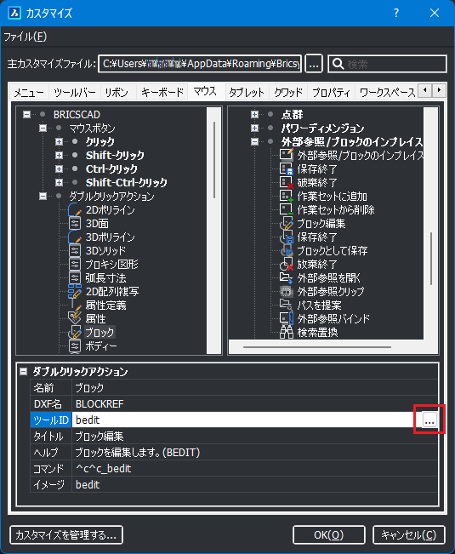Expand the Ctrl-クリック node
The image size is (455, 554).
pyautogui.click(x=59, y=168)
